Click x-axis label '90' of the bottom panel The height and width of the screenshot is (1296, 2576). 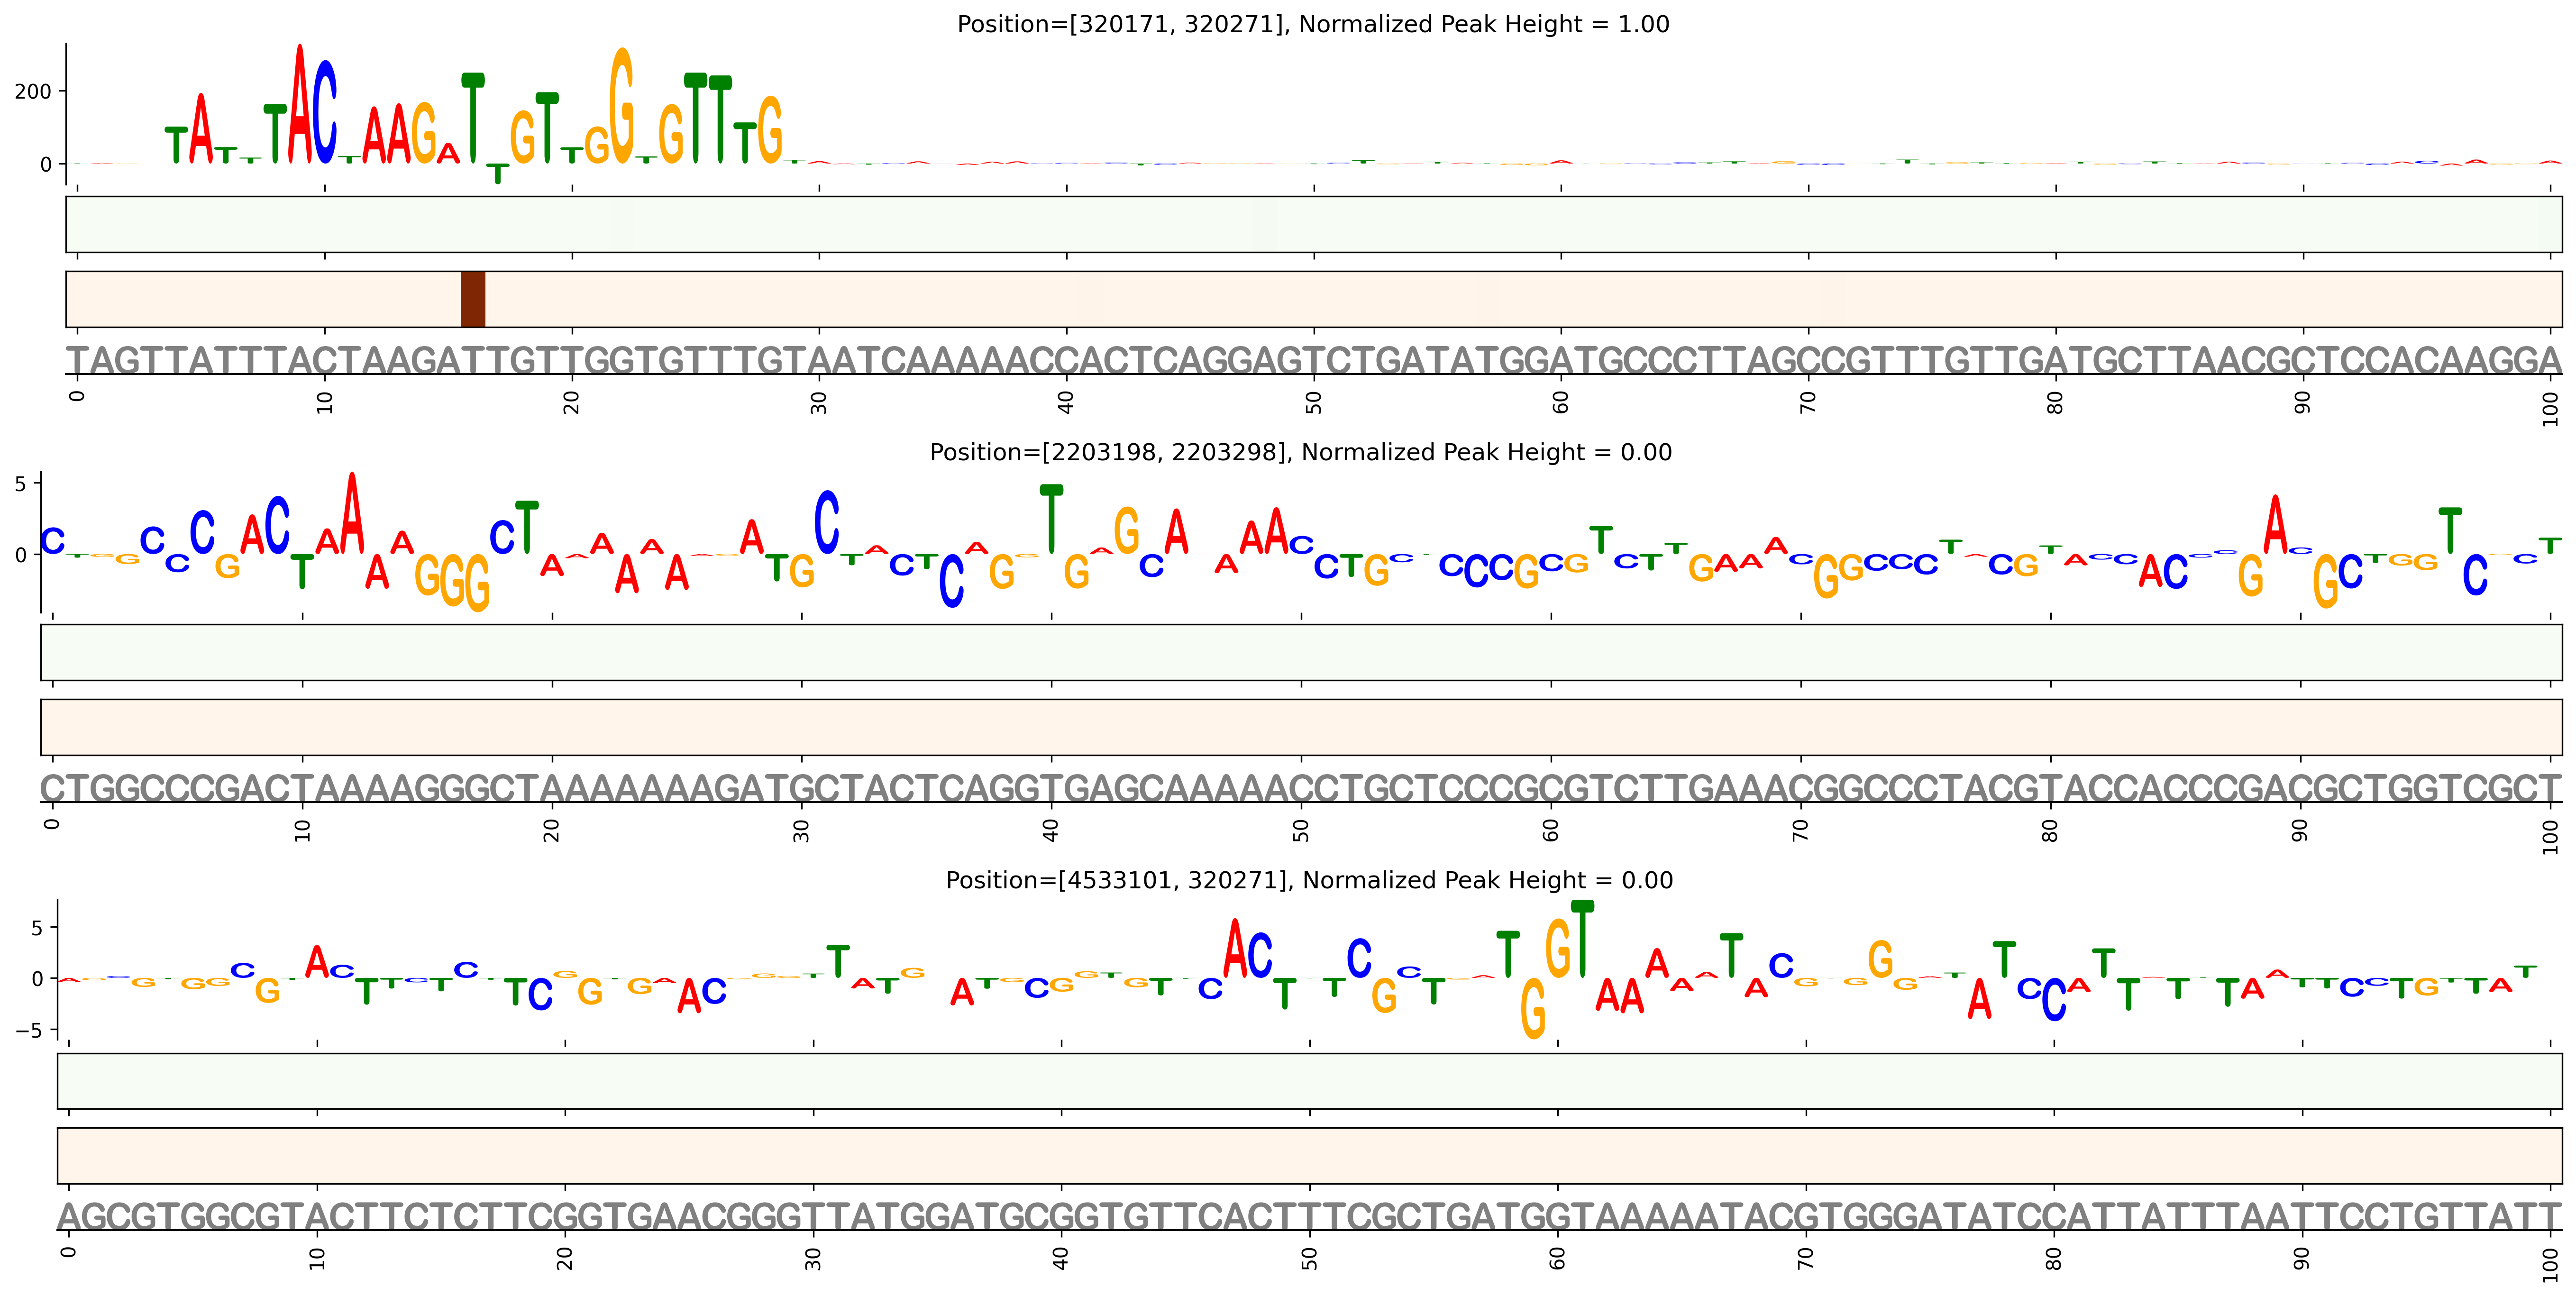pos(2302,1259)
